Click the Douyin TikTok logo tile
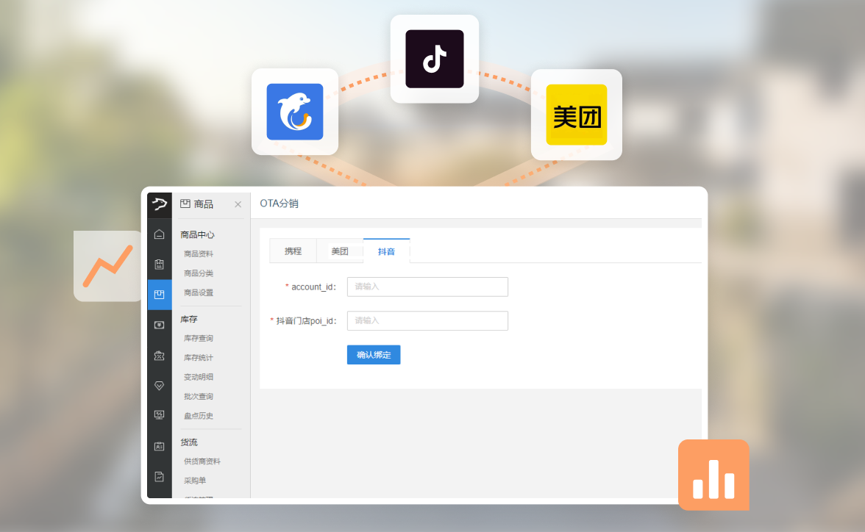This screenshot has height=532, width=865. [435, 59]
